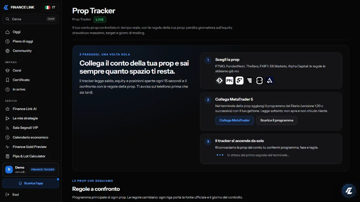Click the LIVE status badge
Viewport: 360px width, 202px height.
coord(99,20)
